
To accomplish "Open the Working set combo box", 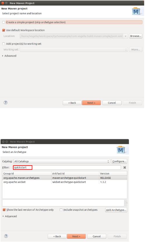I will coord(74,50).
